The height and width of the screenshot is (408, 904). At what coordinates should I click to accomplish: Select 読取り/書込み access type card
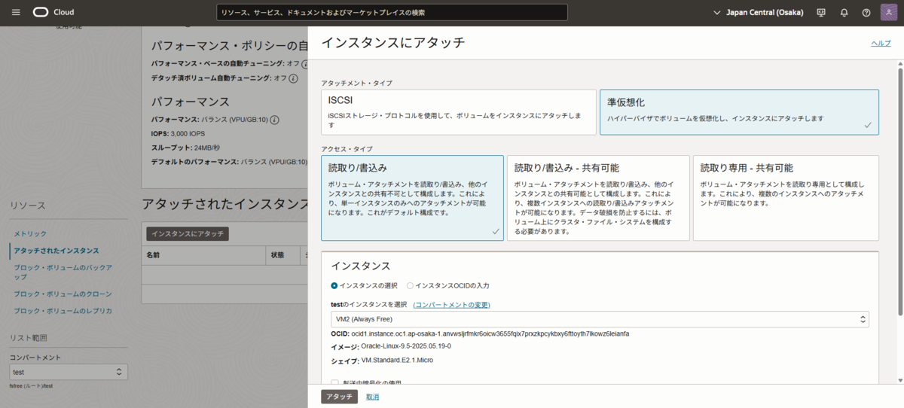click(412, 198)
